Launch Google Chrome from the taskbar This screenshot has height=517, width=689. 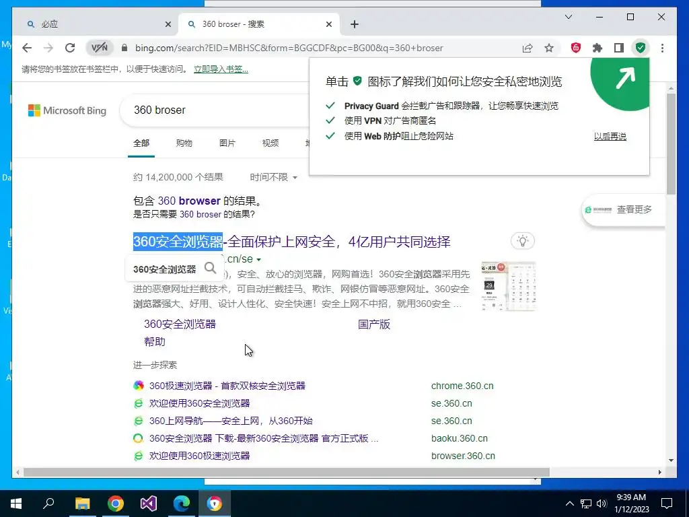116,504
